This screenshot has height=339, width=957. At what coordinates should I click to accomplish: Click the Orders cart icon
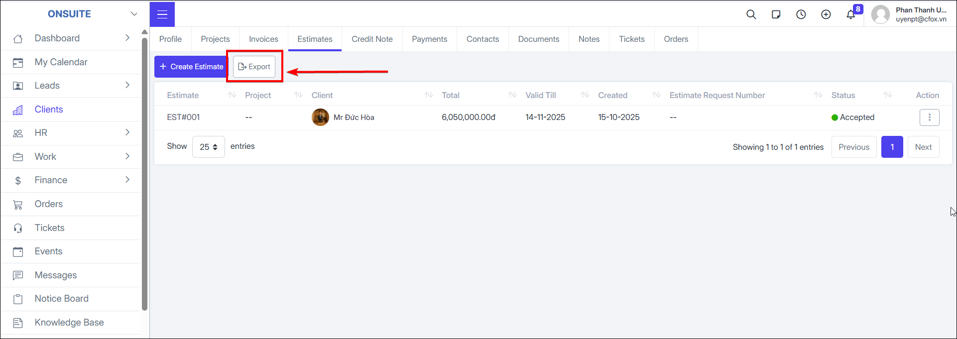pyautogui.click(x=18, y=204)
